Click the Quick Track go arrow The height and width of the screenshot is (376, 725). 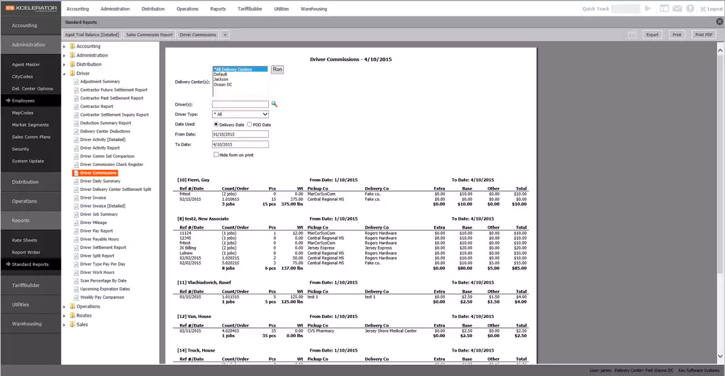tap(648, 9)
